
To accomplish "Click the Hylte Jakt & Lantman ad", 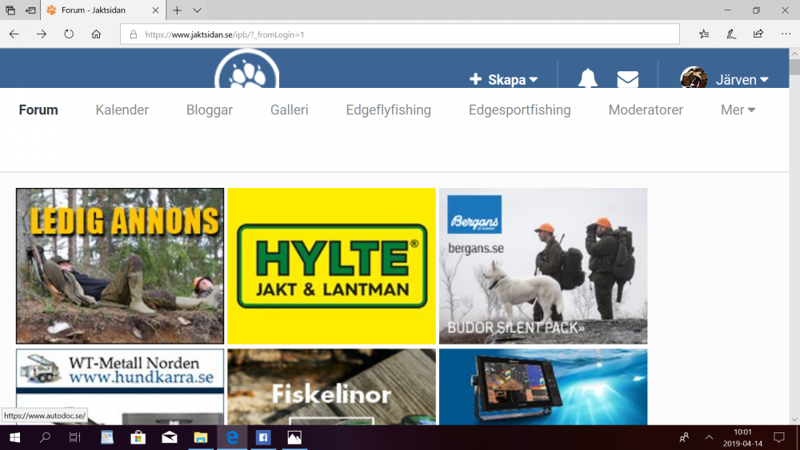I will click(x=332, y=265).
